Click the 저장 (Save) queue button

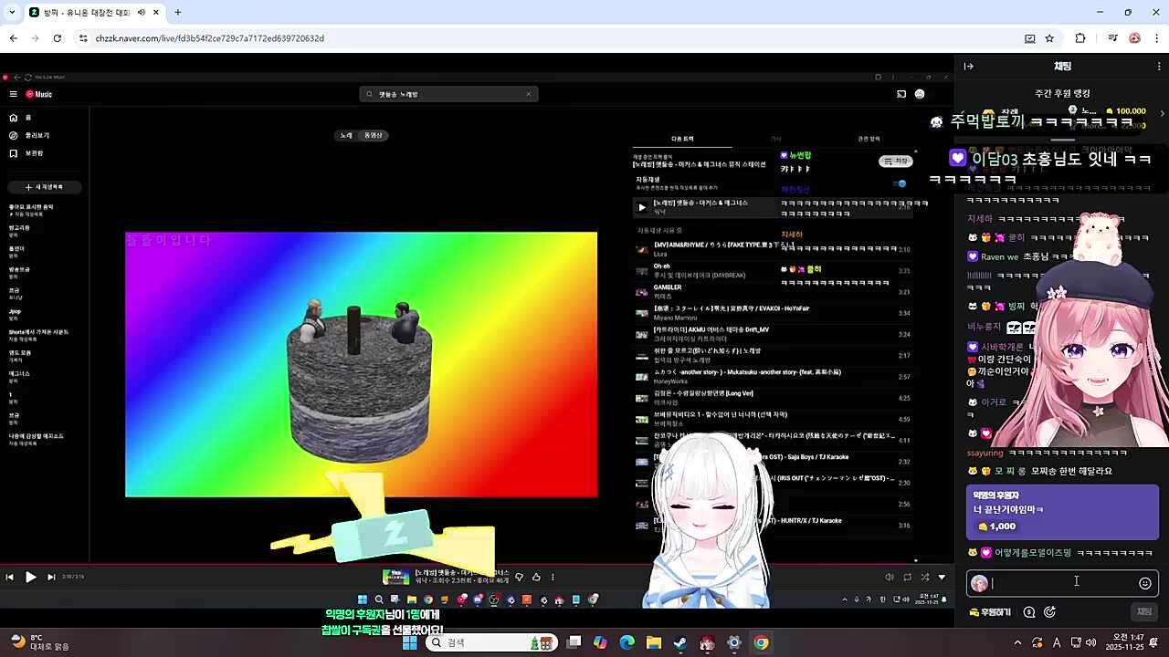point(896,162)
